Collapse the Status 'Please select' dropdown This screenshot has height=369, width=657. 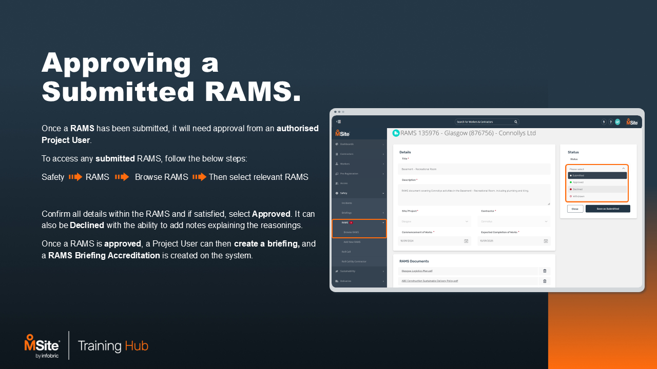623,169
